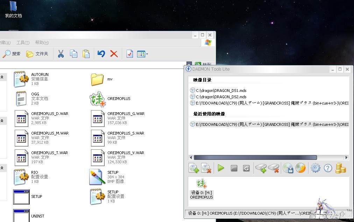
Task: Select the OREIMOPLUS_M.WAR file
Action: pyautogui.click(x=42, y=138)
